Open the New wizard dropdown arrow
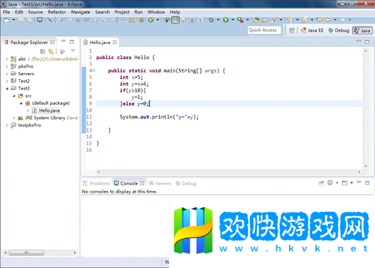The image size is (375, 268). (14, 20)
